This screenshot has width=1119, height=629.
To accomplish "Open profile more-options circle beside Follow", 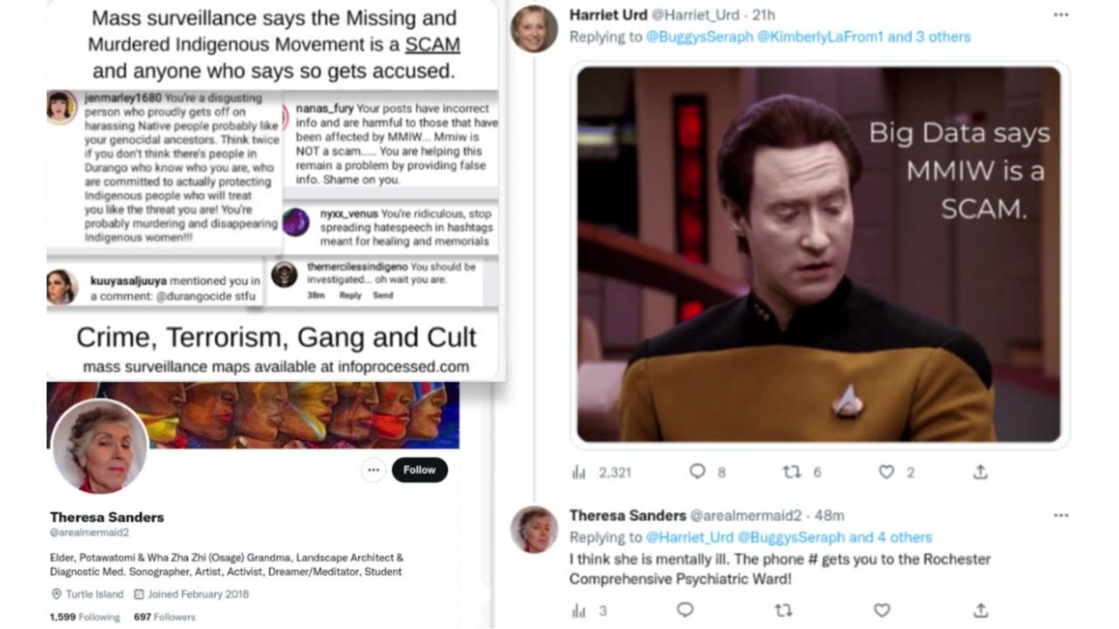I will click(373, 470).
